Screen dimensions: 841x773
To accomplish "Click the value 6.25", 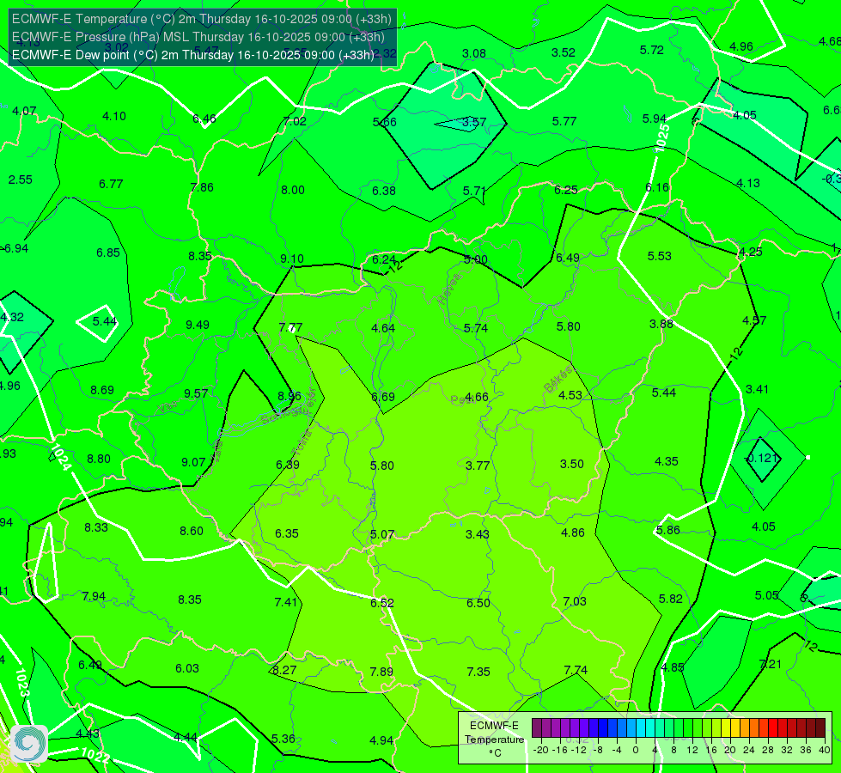I will coord(566,190).
